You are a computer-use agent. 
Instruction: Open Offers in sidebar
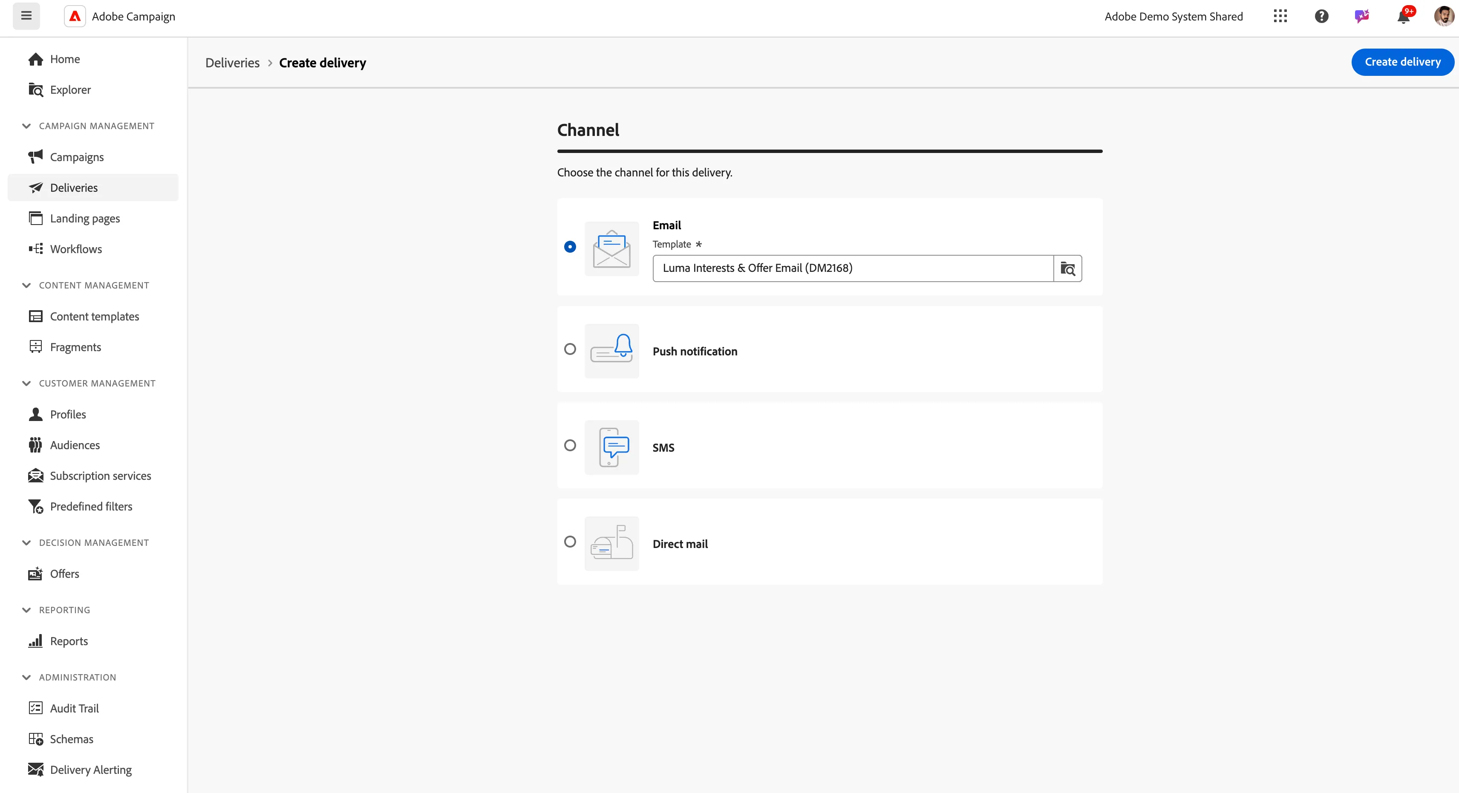pyautogui.click(x=93, y=574)
